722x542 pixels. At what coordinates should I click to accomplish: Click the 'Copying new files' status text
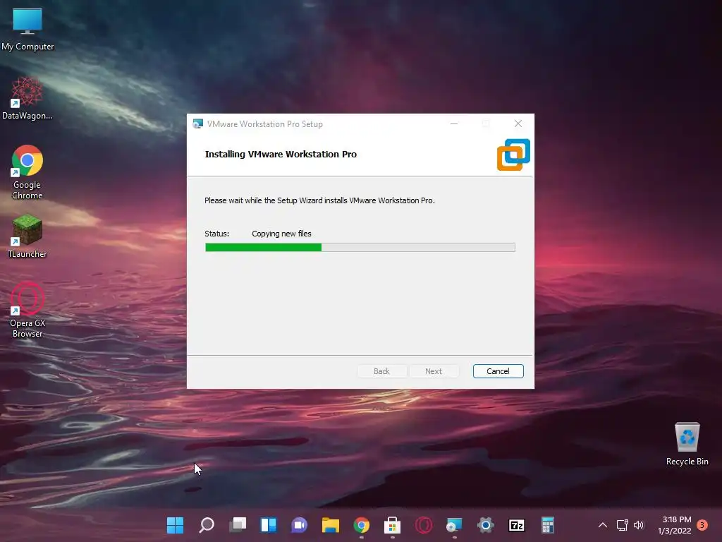tap(281, 234)
